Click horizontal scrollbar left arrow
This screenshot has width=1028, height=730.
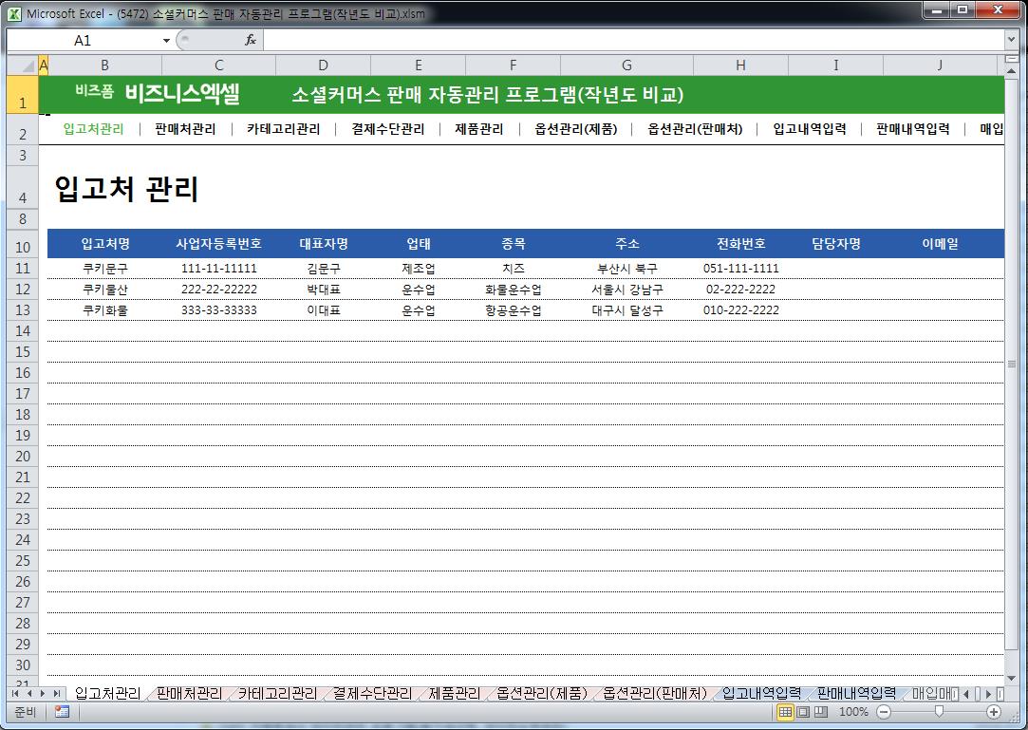966,693
